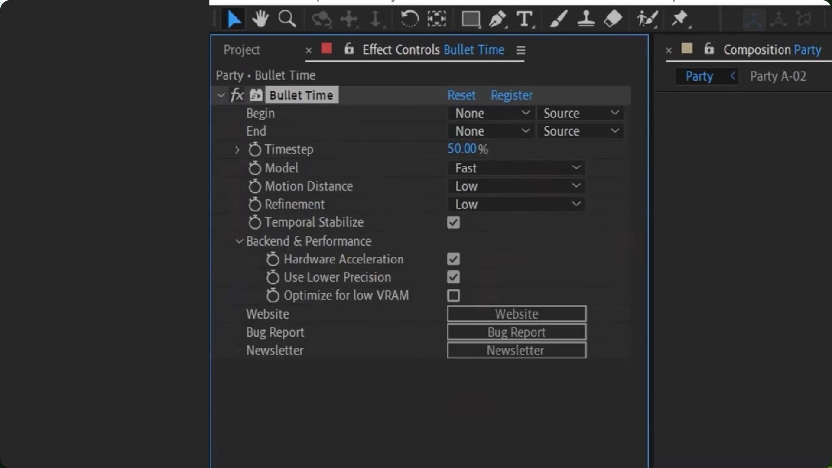Select the Rotation tool
Screen dimensions: 832x468
pyautogui.click(x=409, y=19)
